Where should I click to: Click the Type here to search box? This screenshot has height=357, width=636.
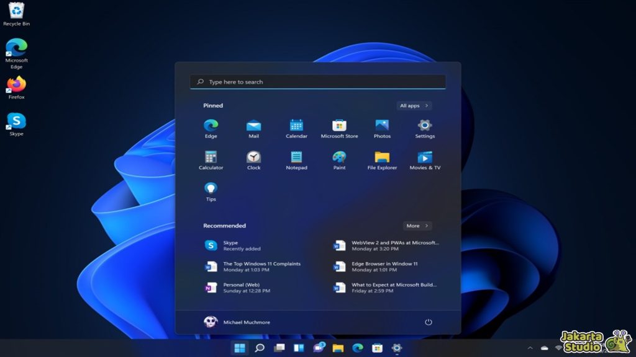tap(317, 82)
